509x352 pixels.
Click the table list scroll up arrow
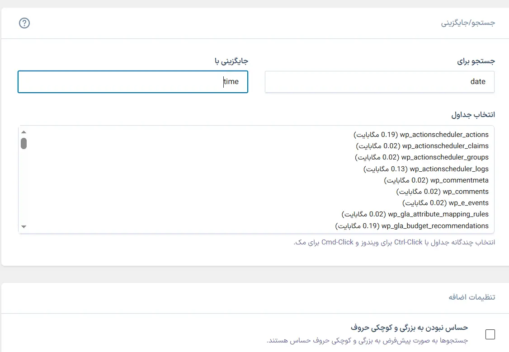point(24,132)
